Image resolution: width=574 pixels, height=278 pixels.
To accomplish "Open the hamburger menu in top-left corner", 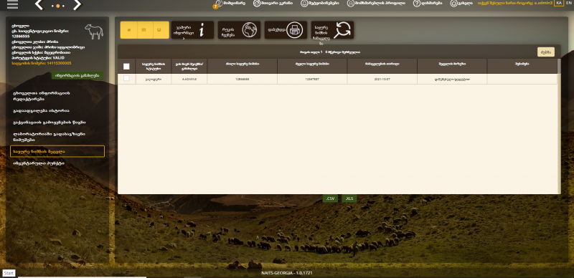I will click(x=12, y=4).
